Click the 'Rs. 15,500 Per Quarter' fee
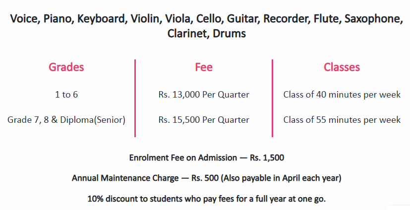The width and height of the screenshot is (410, 210). coord(204,120)
